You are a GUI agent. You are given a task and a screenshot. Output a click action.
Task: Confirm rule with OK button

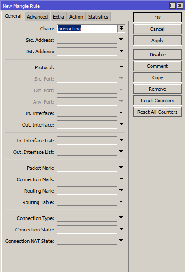[158, 18]
